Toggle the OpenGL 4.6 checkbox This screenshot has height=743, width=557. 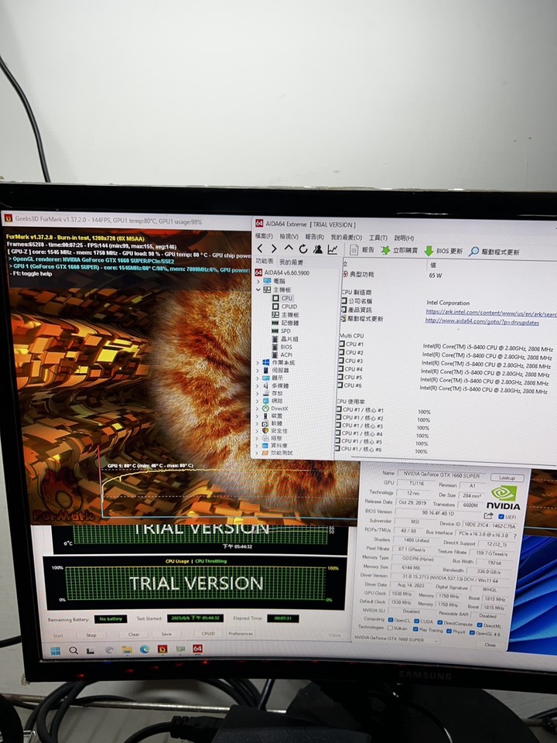click(472, 632)
